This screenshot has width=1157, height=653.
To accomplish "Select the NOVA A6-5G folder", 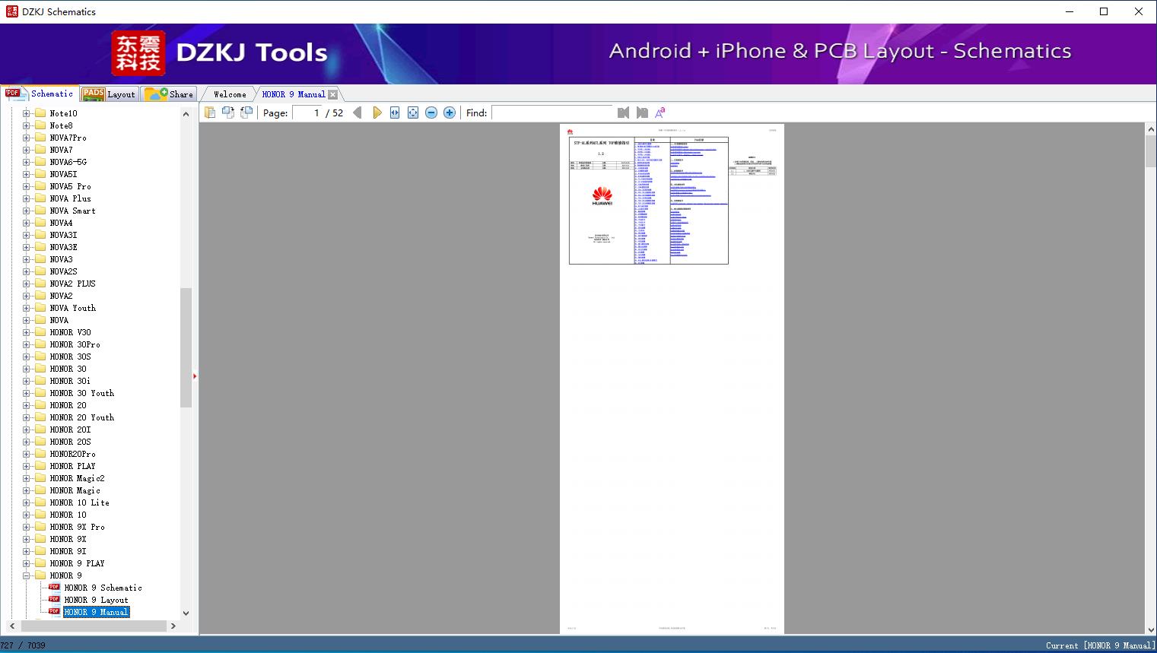I will click(68, 162).
